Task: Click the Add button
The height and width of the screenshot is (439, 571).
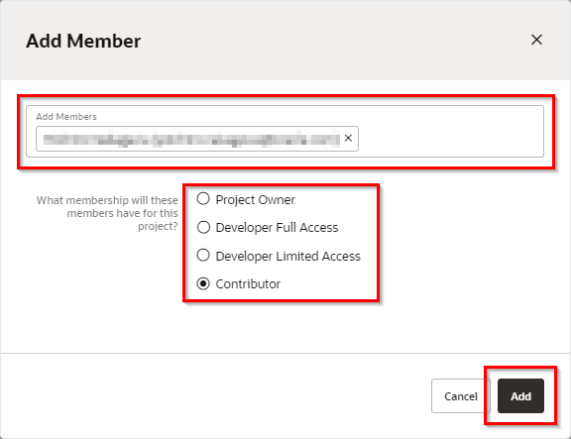Action: point(520,395)
